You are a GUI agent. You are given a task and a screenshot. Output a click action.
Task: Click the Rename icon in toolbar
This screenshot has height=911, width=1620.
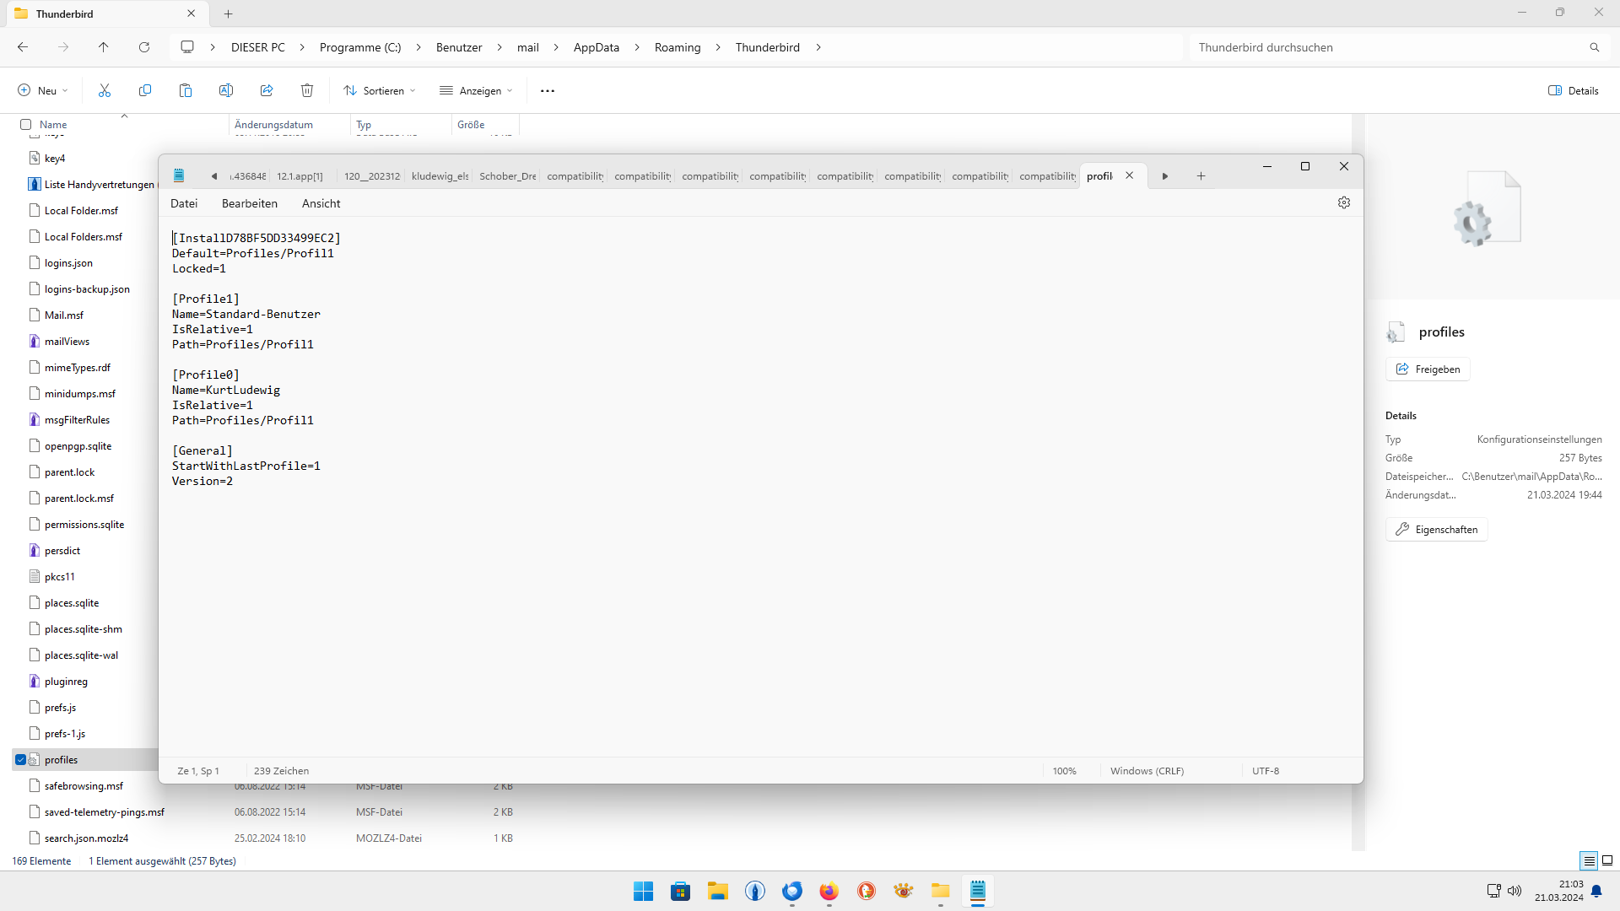point(226,90)
